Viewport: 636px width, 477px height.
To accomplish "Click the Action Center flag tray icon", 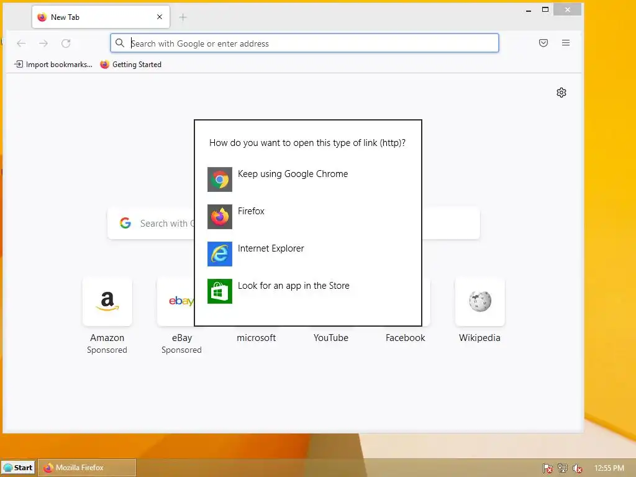I will click(547, 468).
